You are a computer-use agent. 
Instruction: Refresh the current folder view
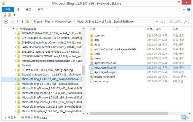162,22
